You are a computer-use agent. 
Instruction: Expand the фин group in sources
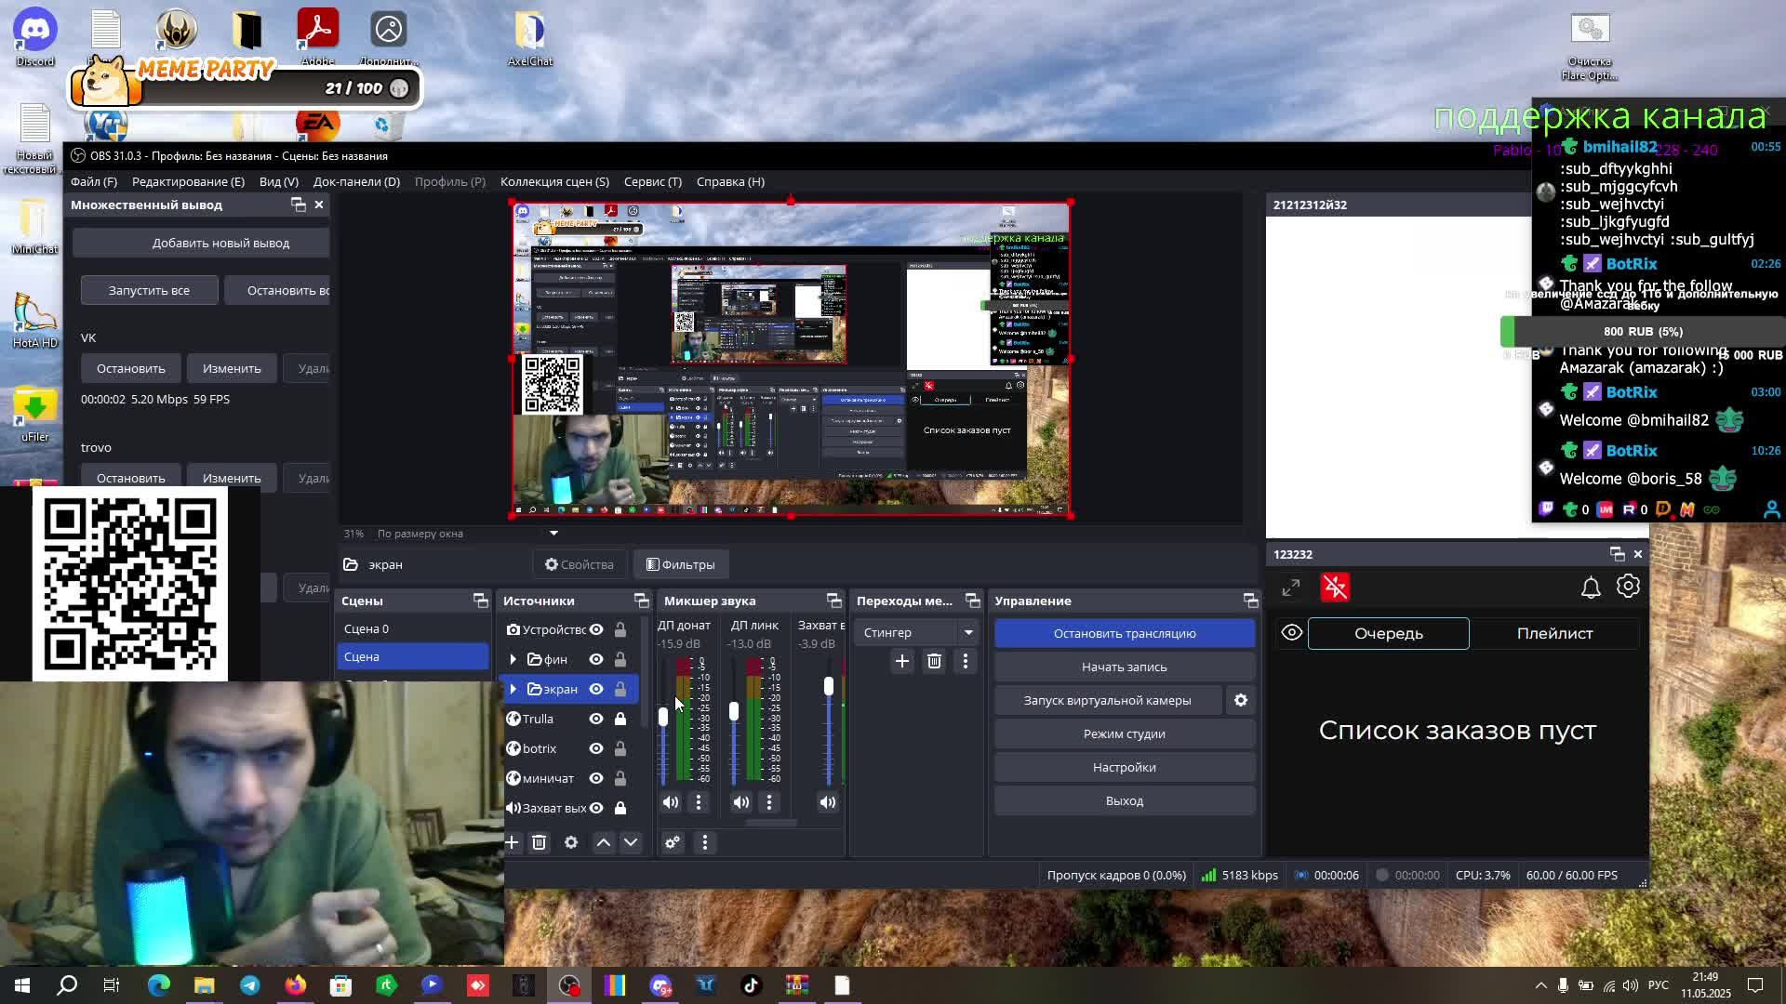(x=513, y=659)
